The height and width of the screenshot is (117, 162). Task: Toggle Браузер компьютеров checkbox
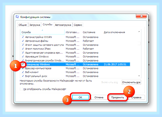pyautogui.click(x=23, y=68)
